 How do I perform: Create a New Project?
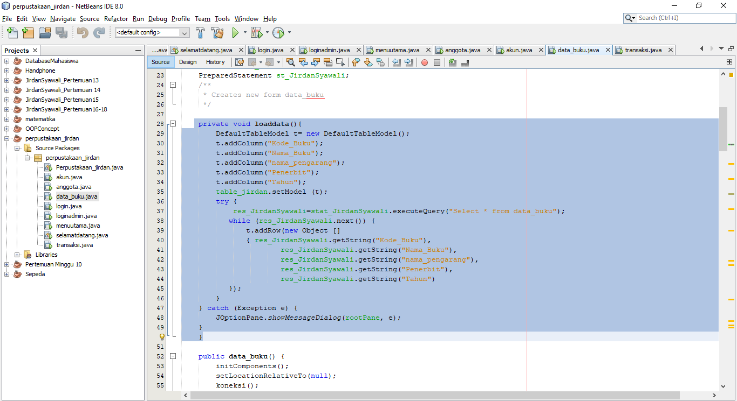click(28, 33)
